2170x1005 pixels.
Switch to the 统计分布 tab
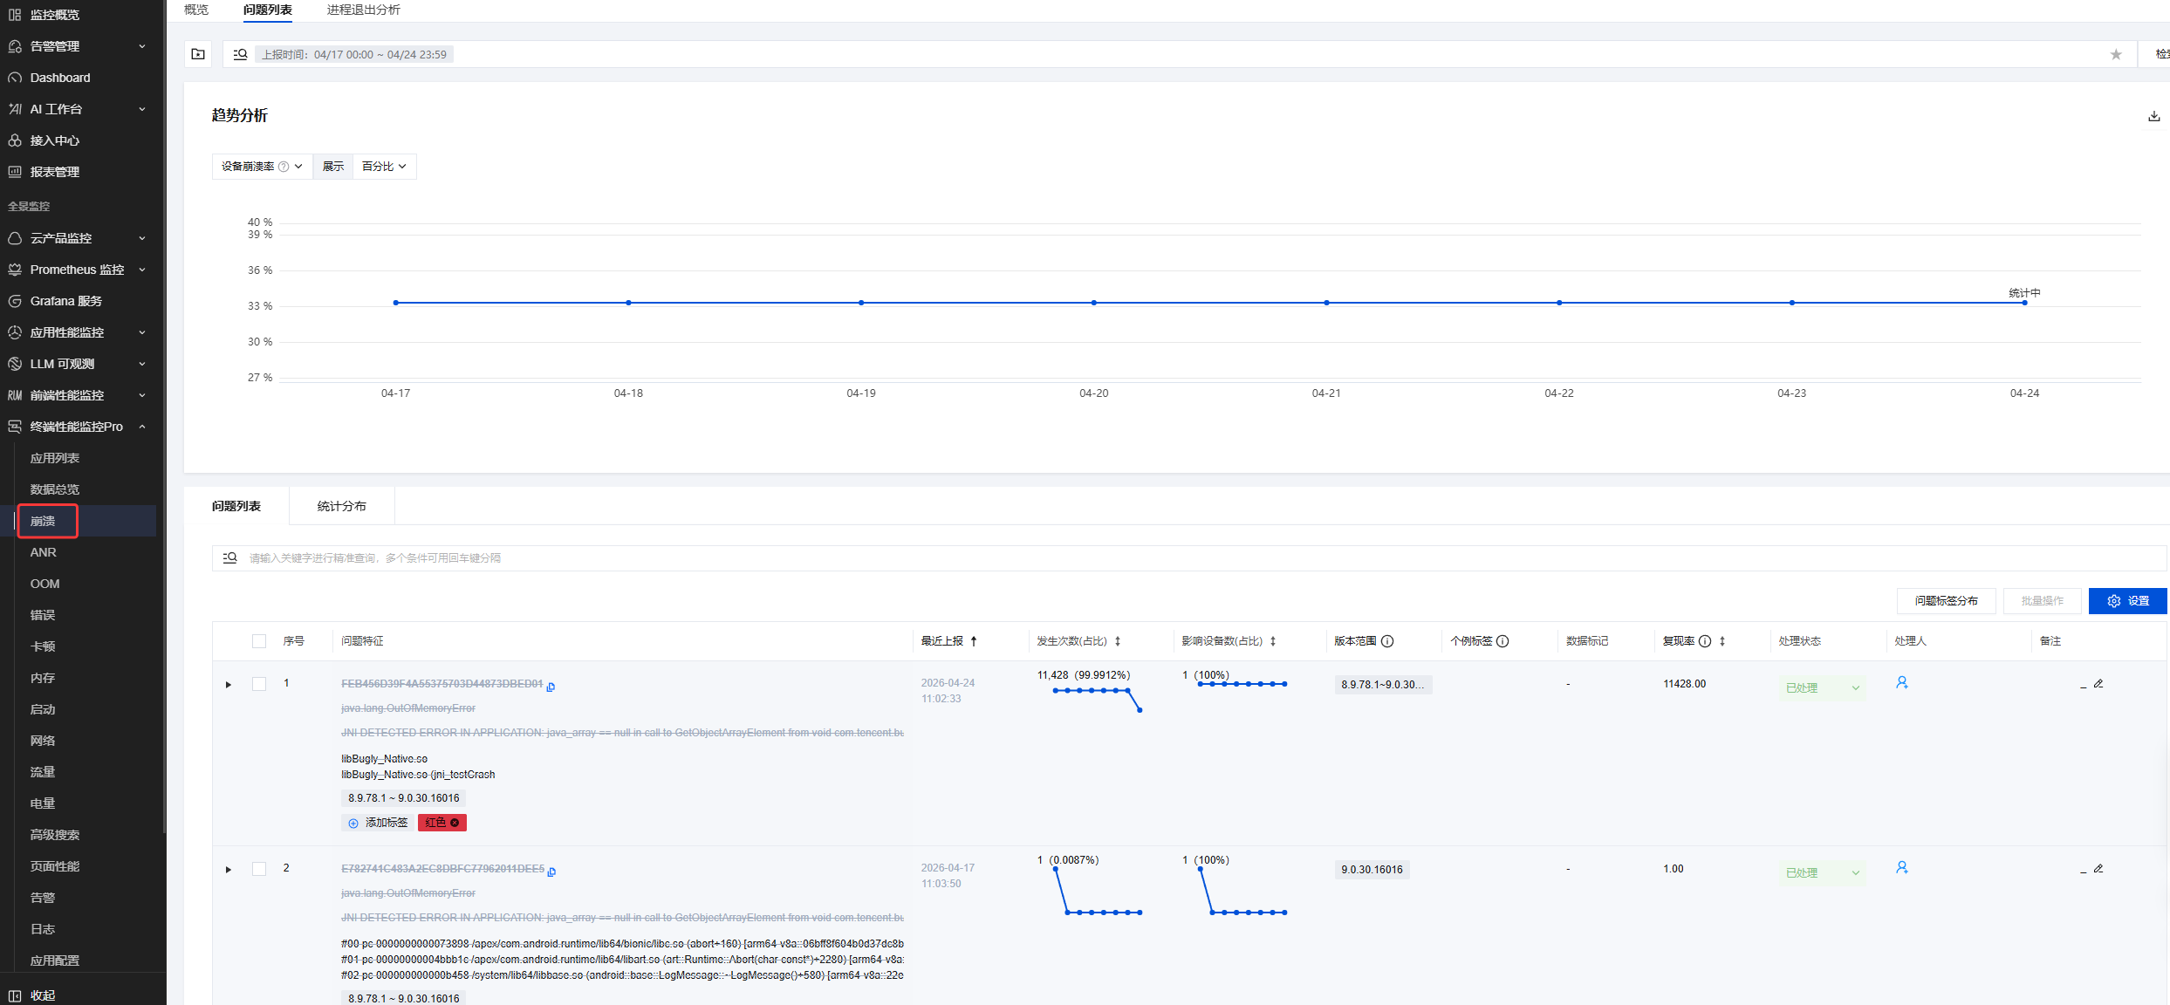(342, 506)
